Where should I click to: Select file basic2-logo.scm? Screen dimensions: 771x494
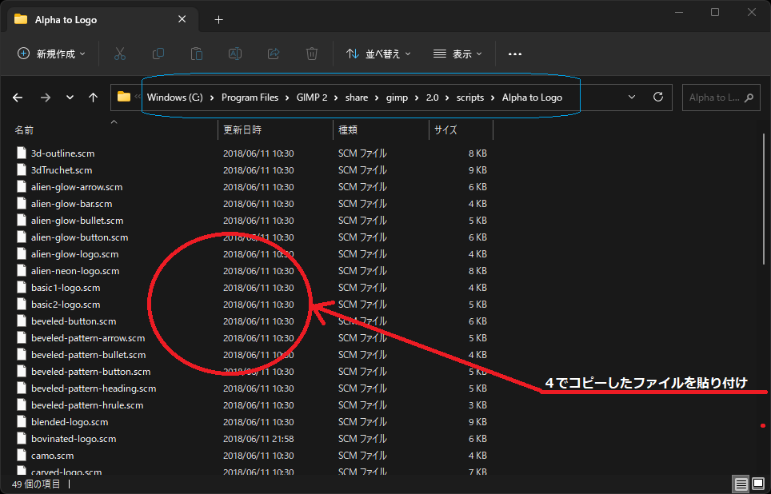(x=66, y=305)
